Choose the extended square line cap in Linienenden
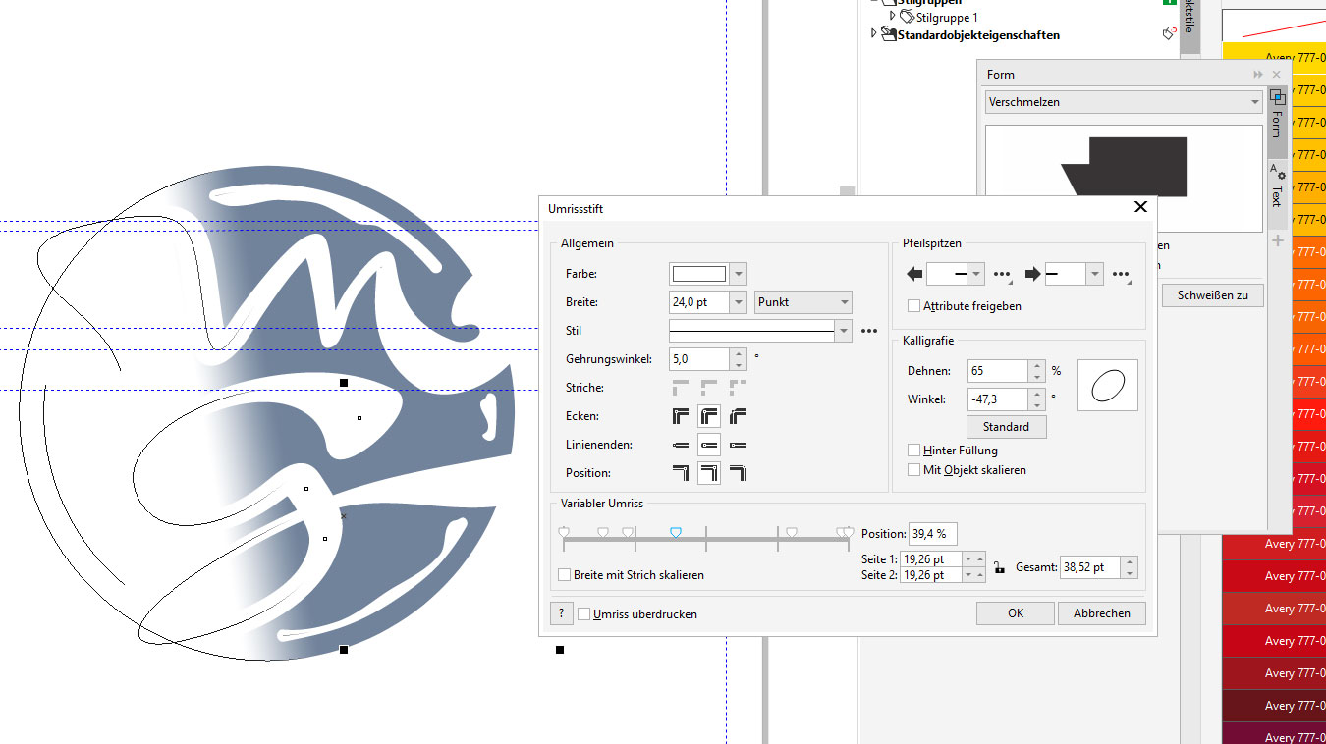 pyautogui.click(x=738, y=445)
